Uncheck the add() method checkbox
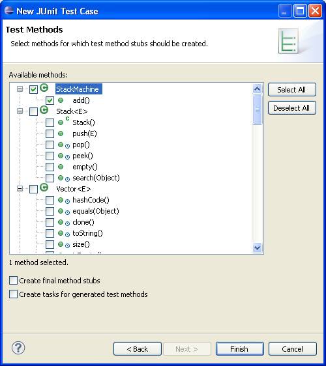 [x=50, y=100]
